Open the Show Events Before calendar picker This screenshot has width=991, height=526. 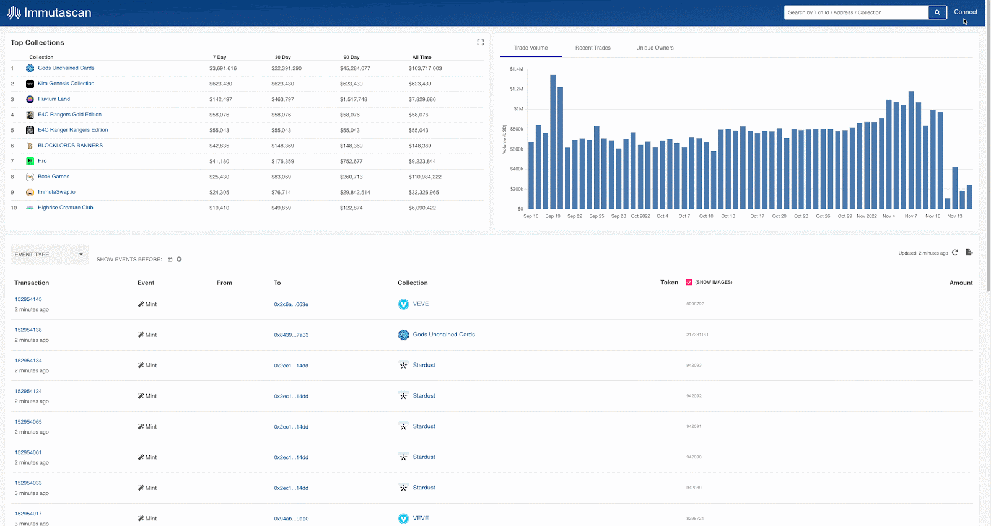[x=170, y=260]
